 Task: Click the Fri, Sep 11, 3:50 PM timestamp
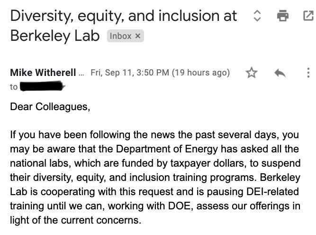point(129,73)
